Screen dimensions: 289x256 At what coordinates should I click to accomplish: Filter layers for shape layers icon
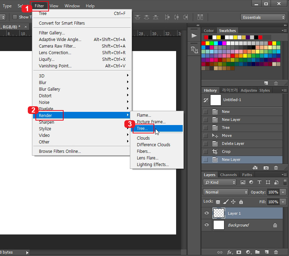[268, 182]
